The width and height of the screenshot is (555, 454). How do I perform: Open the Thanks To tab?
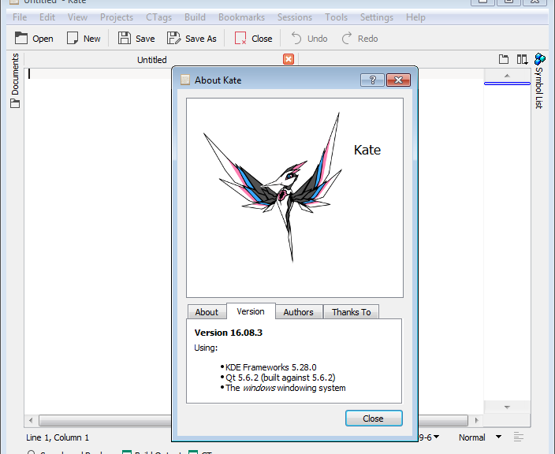pyautogui.click(x=351, y=312)
